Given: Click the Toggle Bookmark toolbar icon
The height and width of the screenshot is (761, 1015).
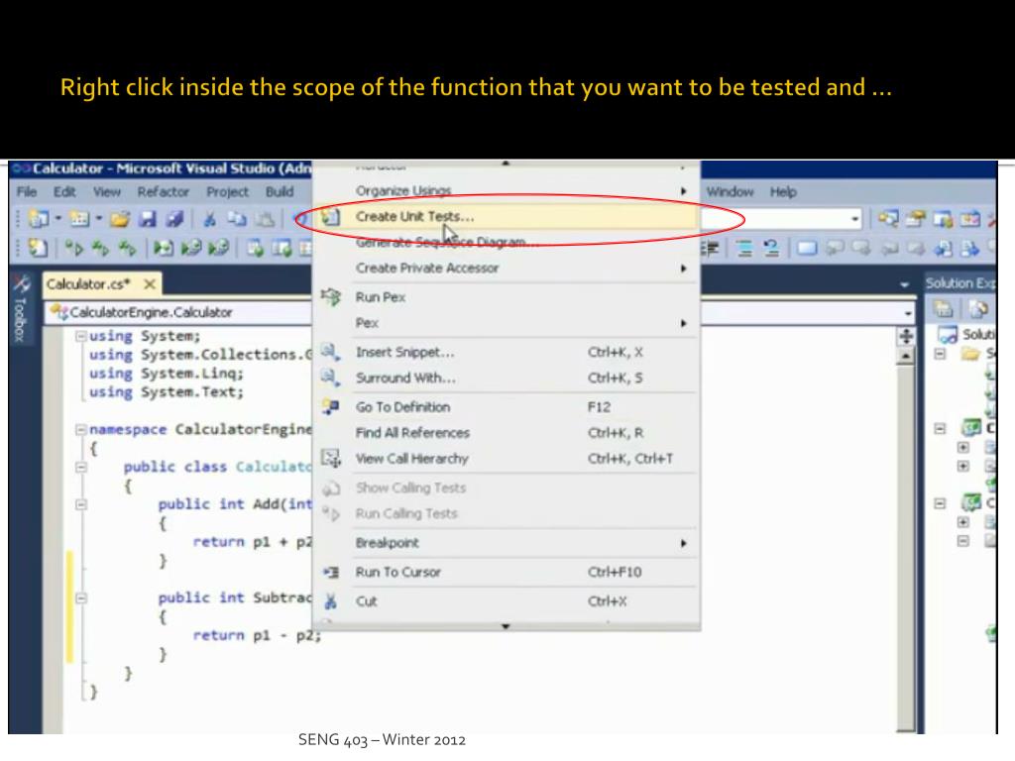Looking at the screenshot, I should click(807, 248).
